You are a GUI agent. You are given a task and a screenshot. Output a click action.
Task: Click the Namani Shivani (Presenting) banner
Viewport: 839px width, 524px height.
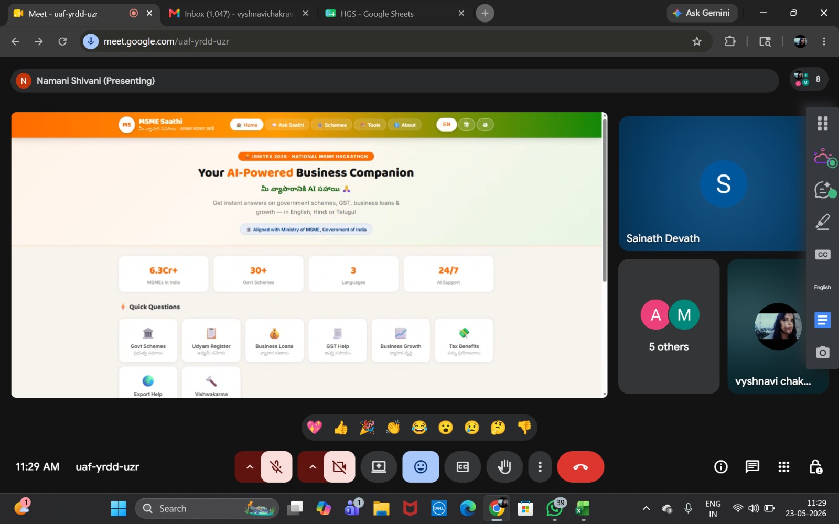pos(394,81)
